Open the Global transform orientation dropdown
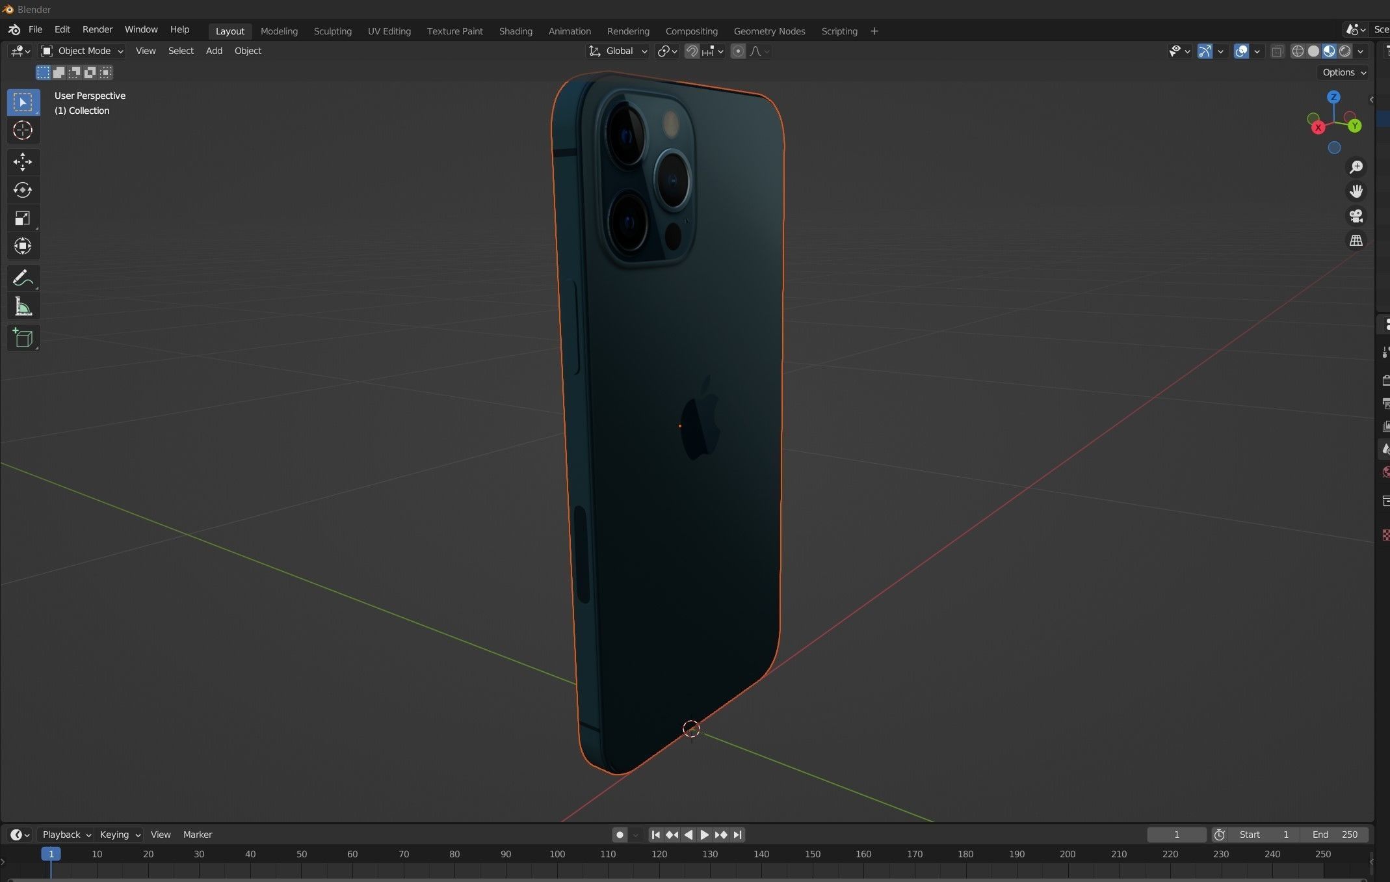Viewport: 1390px width, 882px height. click(618, 51)
